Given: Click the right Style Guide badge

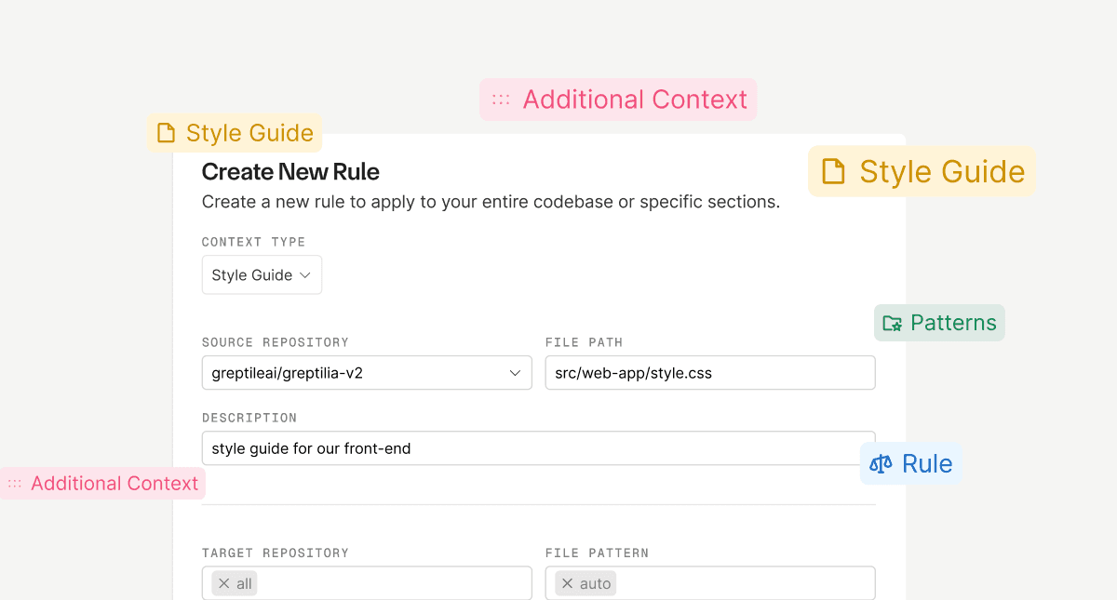Looking at the screenshot, I should (921, 171).
